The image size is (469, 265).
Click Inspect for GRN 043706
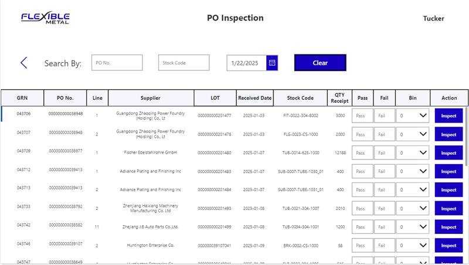click(x=448, y=116)
